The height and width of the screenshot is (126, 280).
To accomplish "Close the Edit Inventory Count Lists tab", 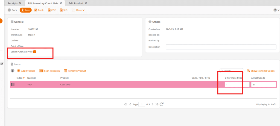I will [61, 3].
